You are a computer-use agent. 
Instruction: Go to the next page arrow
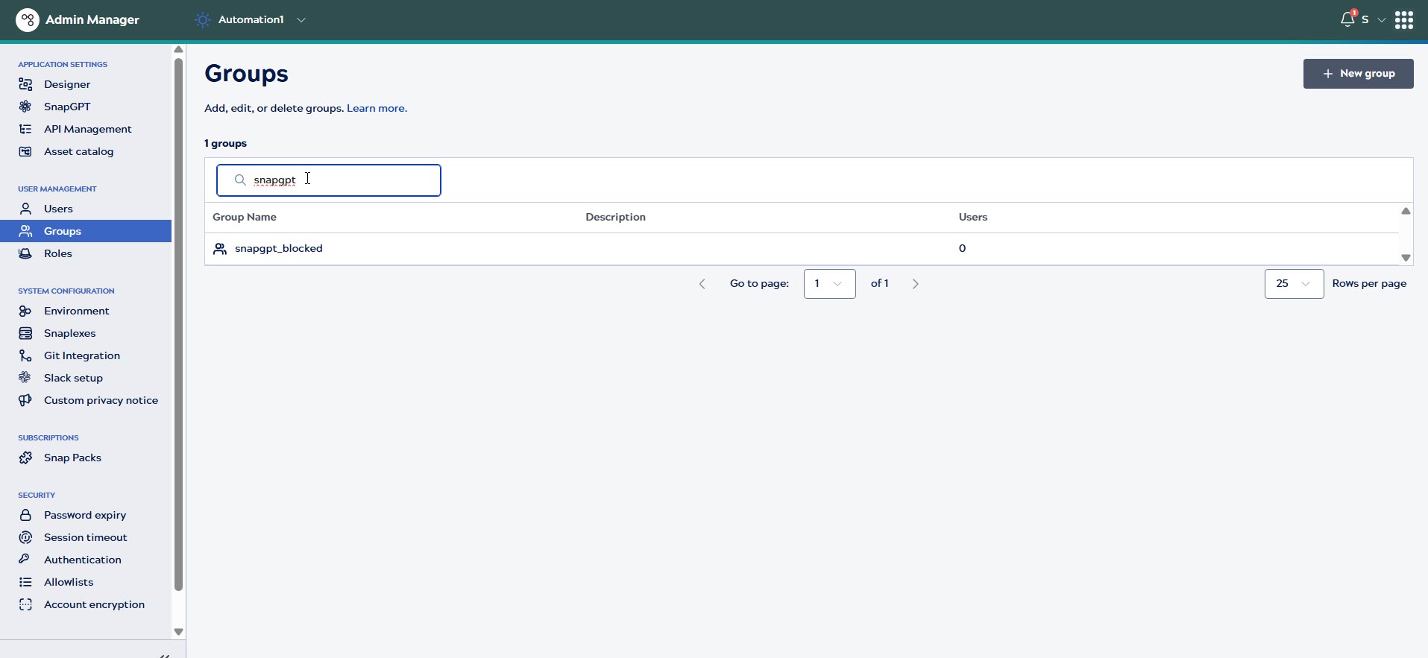[x=916, y=284]
